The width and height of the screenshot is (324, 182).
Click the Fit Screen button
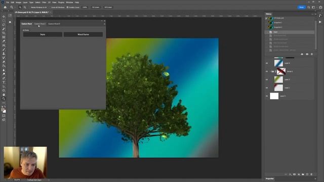click(96, 7)
